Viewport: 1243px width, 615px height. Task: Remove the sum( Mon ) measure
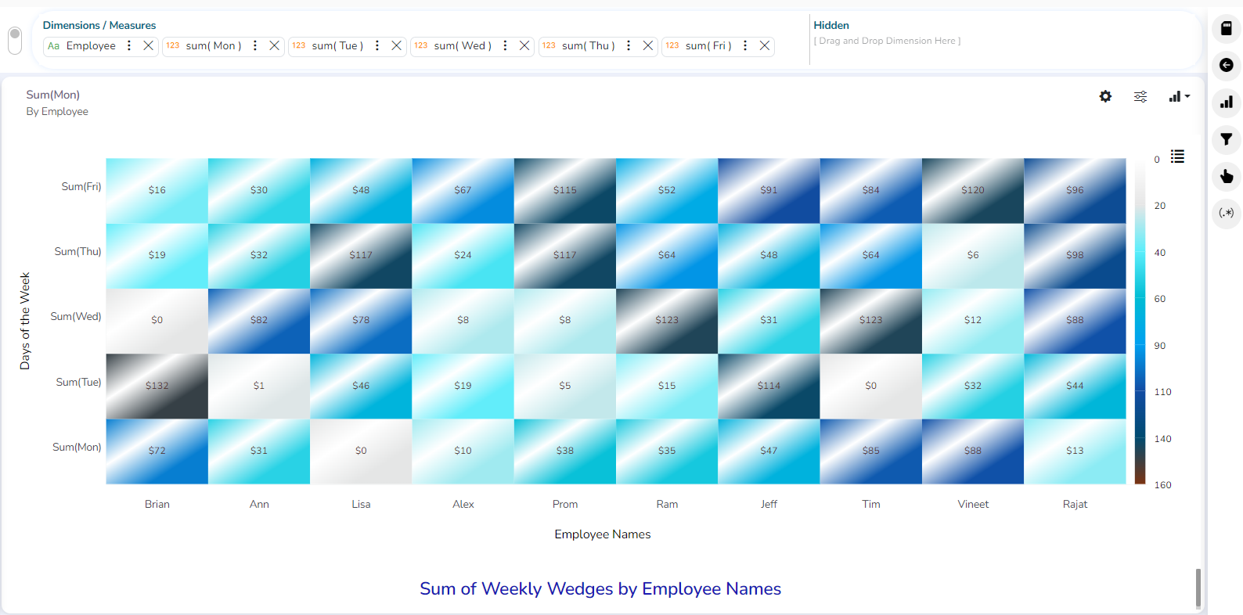274,46
